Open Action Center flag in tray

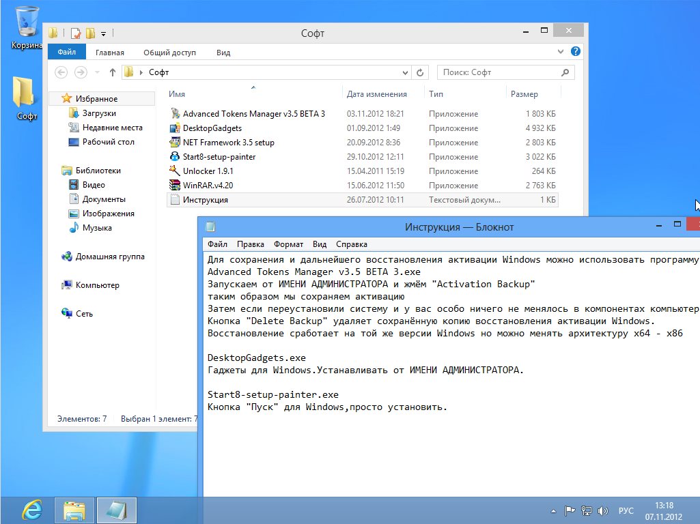click(x=570, y=511)
